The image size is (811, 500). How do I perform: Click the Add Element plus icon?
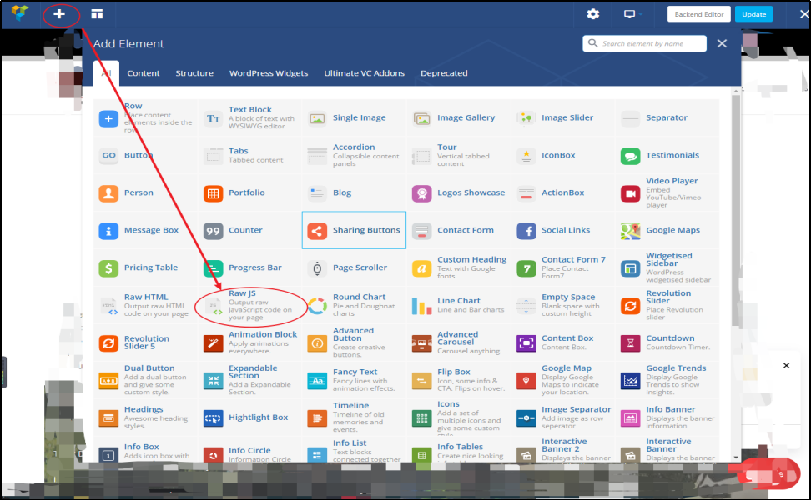(59, 14)
